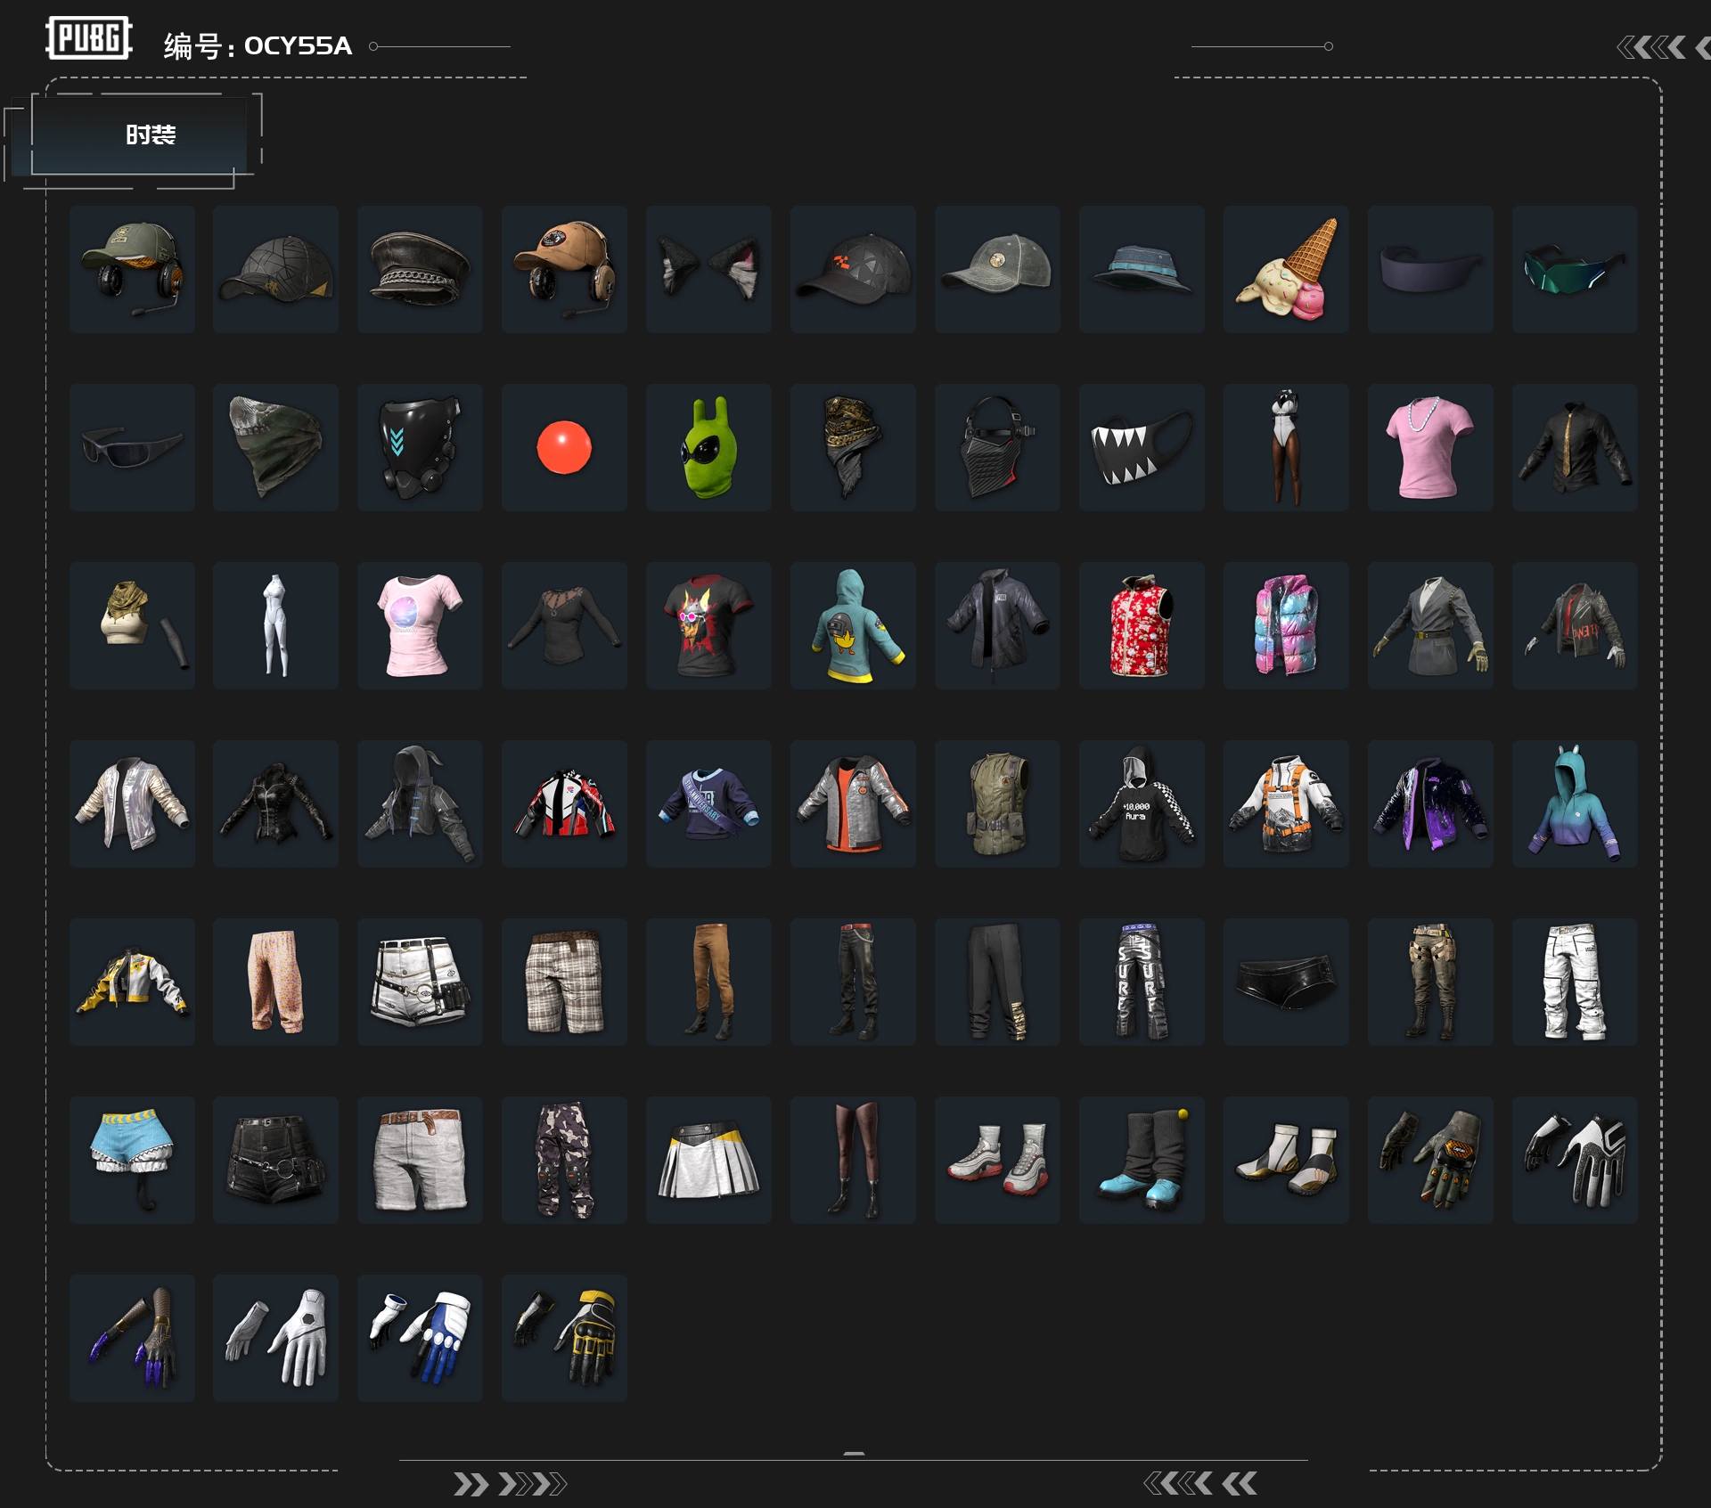Image resolution: width=1711 pixels, height=1508 pixels.
Task: Pick the white full bodysuit
Action: [x=275, y=625]
